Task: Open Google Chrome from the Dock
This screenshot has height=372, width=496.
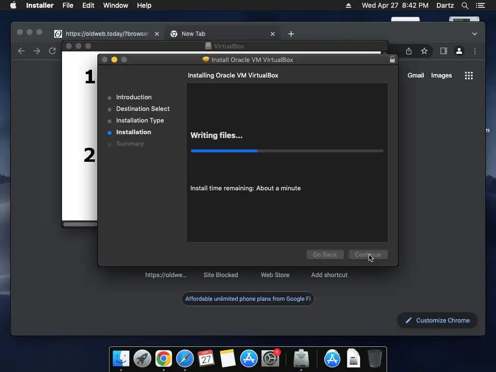Action: click(164, 358)
